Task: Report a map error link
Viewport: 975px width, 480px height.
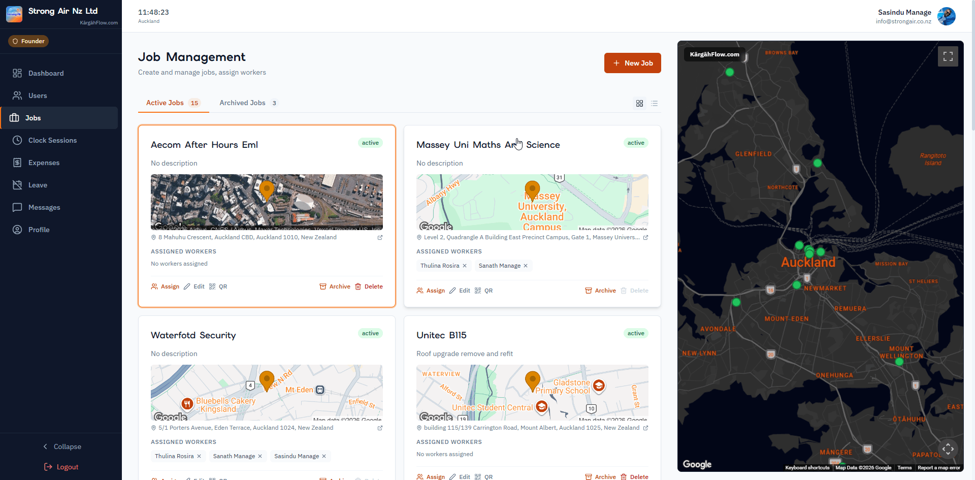Action: tap(938, 468)
